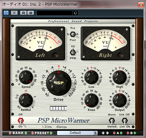
Task: Click next PRESET green arrow
Action: (51, 133)
